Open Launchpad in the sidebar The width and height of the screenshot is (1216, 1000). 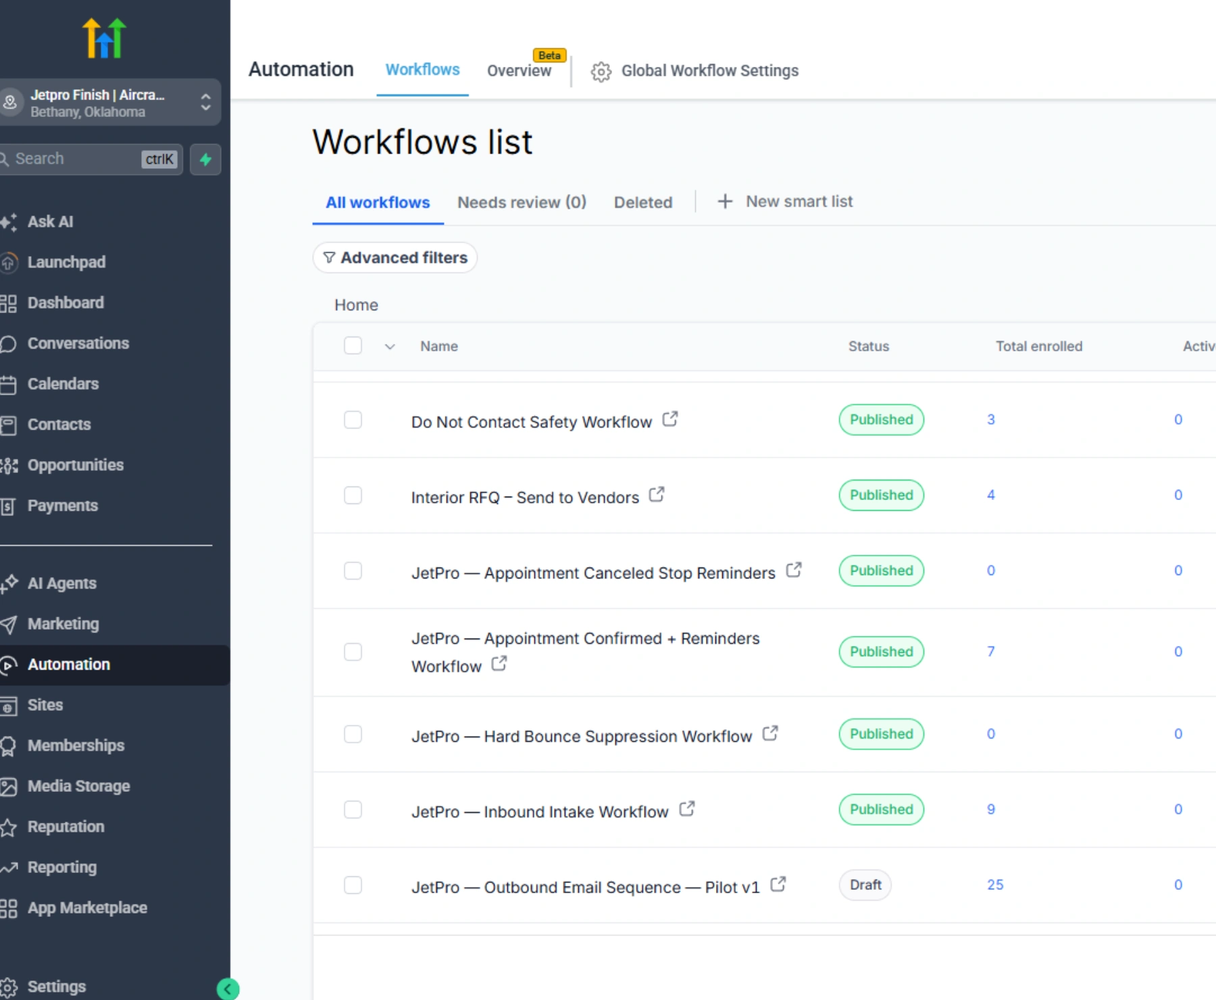pyautogui.click(x=66, y=262)
